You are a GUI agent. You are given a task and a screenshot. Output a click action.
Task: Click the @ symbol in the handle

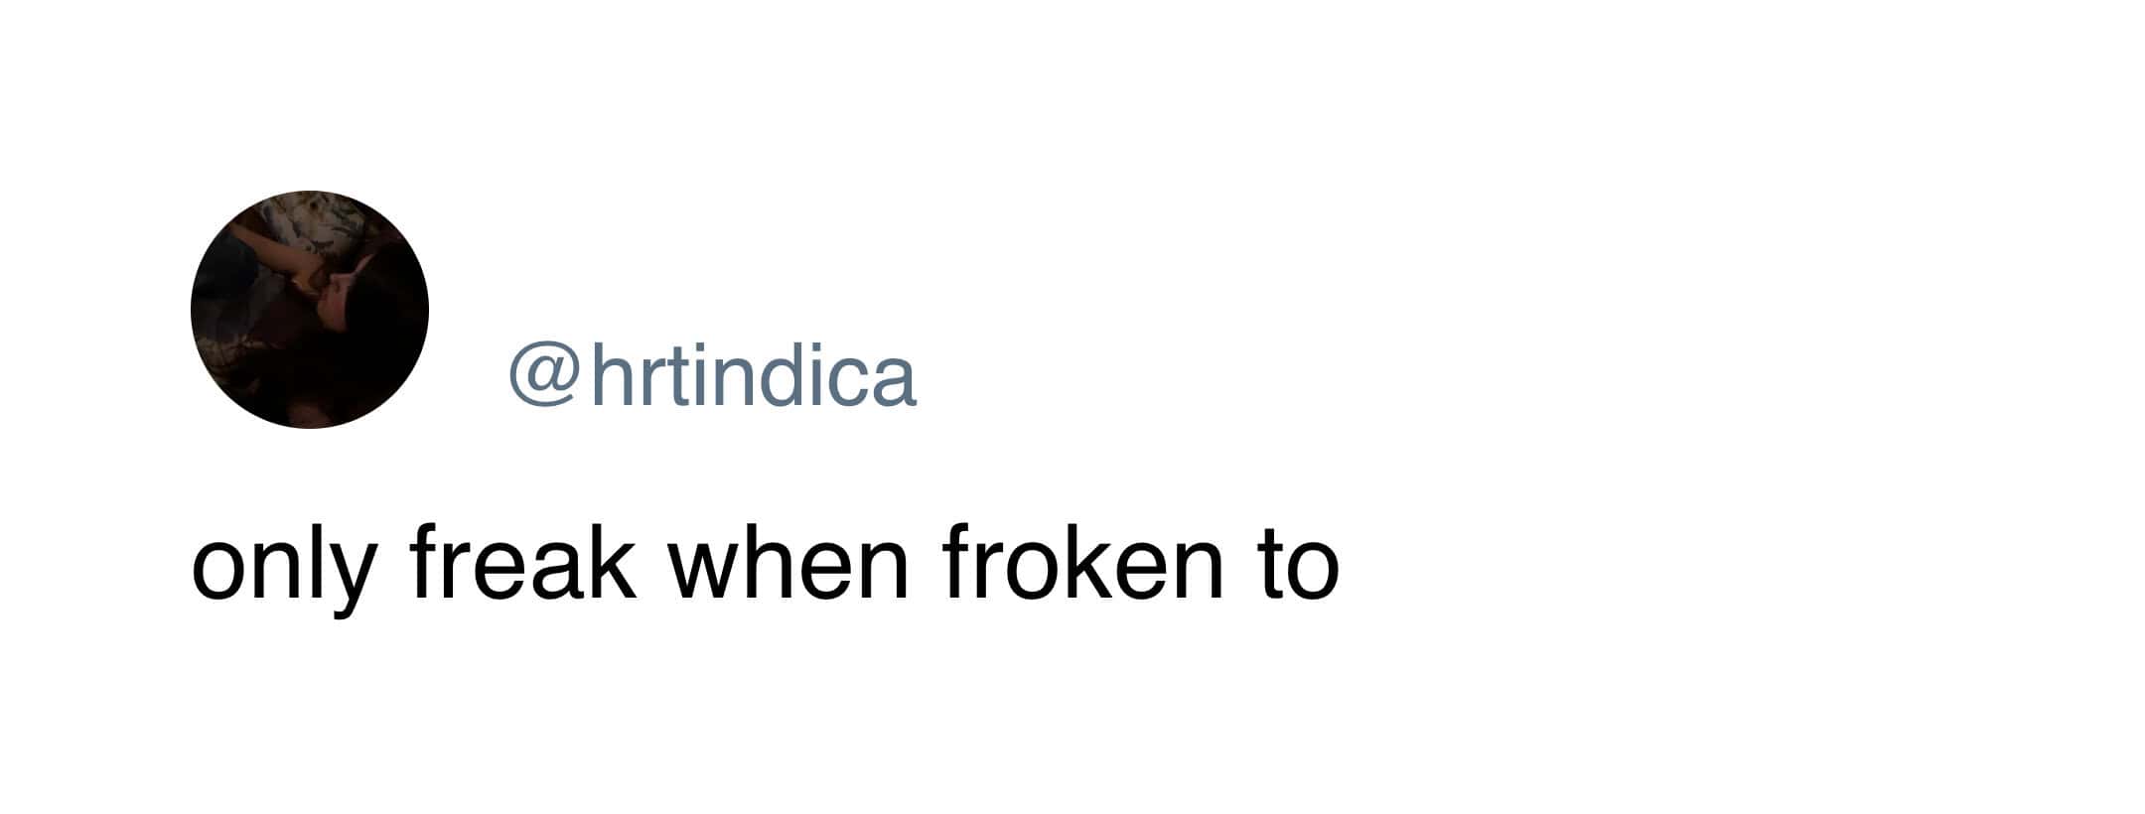coord(543,376)
